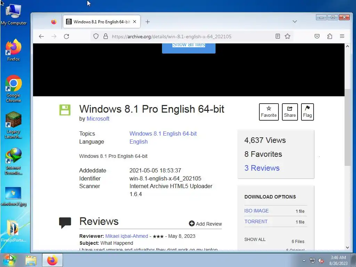
Task: Click the green floppy disk software icon
Action: coord(65,110)
